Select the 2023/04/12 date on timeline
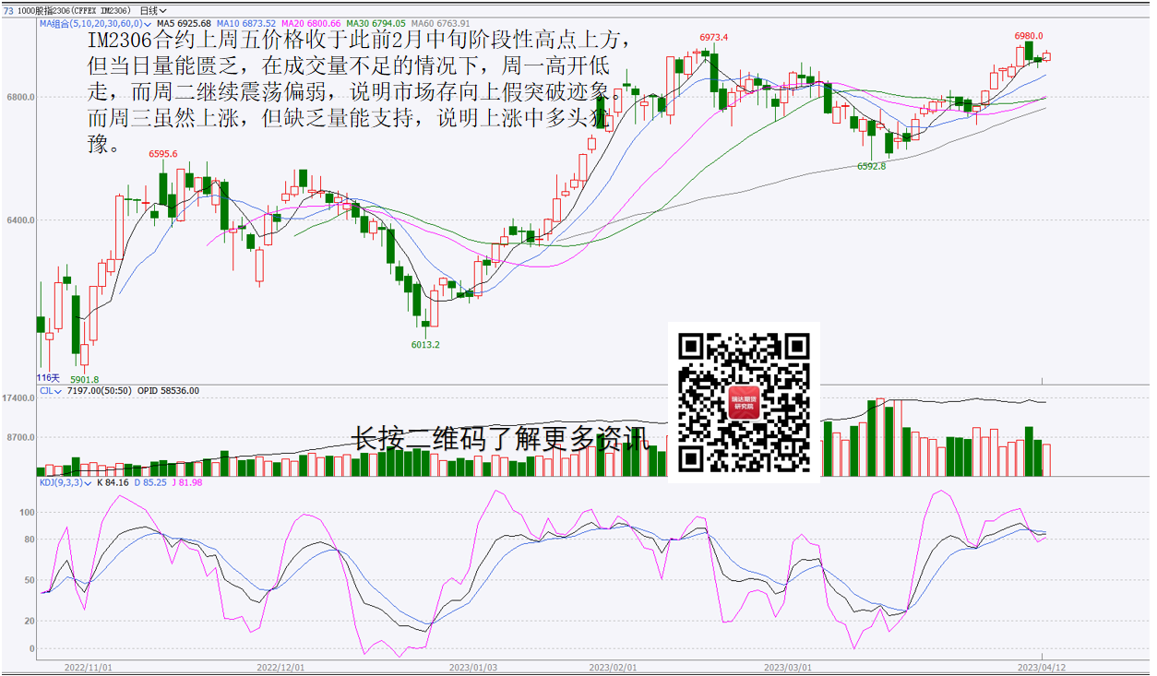The width and height of the screenshot is (1157, 676). [x=1041, y=666]
